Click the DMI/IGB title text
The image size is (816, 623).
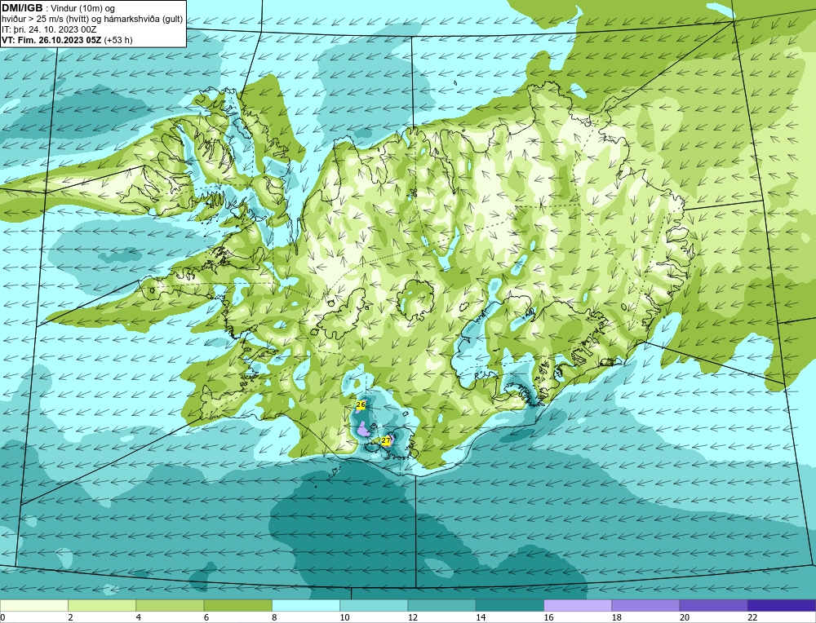click(x=22, y=8)
